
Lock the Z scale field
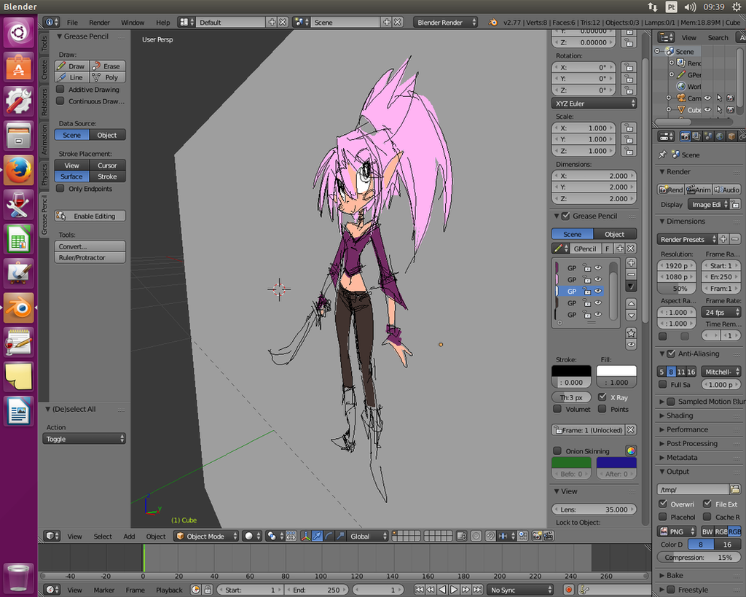point(629,151)
